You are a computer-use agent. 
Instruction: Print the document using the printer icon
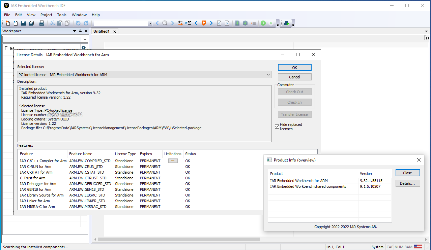click(x=42, y=23)
